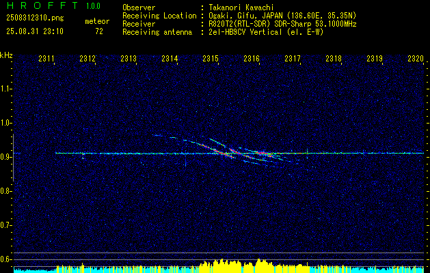Click the 2315 time axis marker
The height and width of the screenshot is (273, 430).
(211, 58)
